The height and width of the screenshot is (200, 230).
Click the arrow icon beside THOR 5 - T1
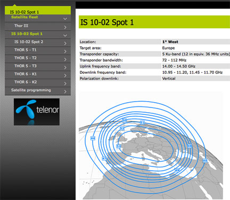(x=65, y=52)
